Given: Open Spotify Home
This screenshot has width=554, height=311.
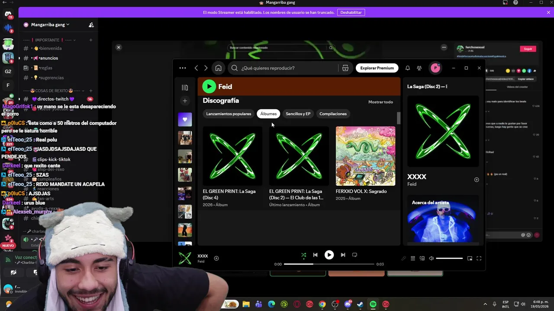Looking at the screenshot, I should click(x=219, y=68).
